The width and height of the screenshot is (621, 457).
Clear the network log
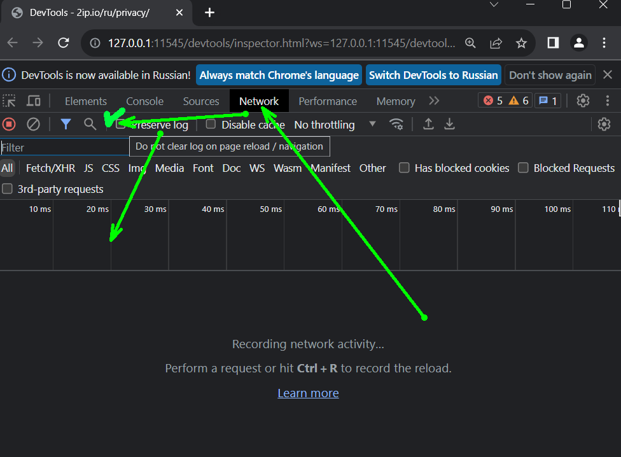pyautogui.click(x=33, y=124)
